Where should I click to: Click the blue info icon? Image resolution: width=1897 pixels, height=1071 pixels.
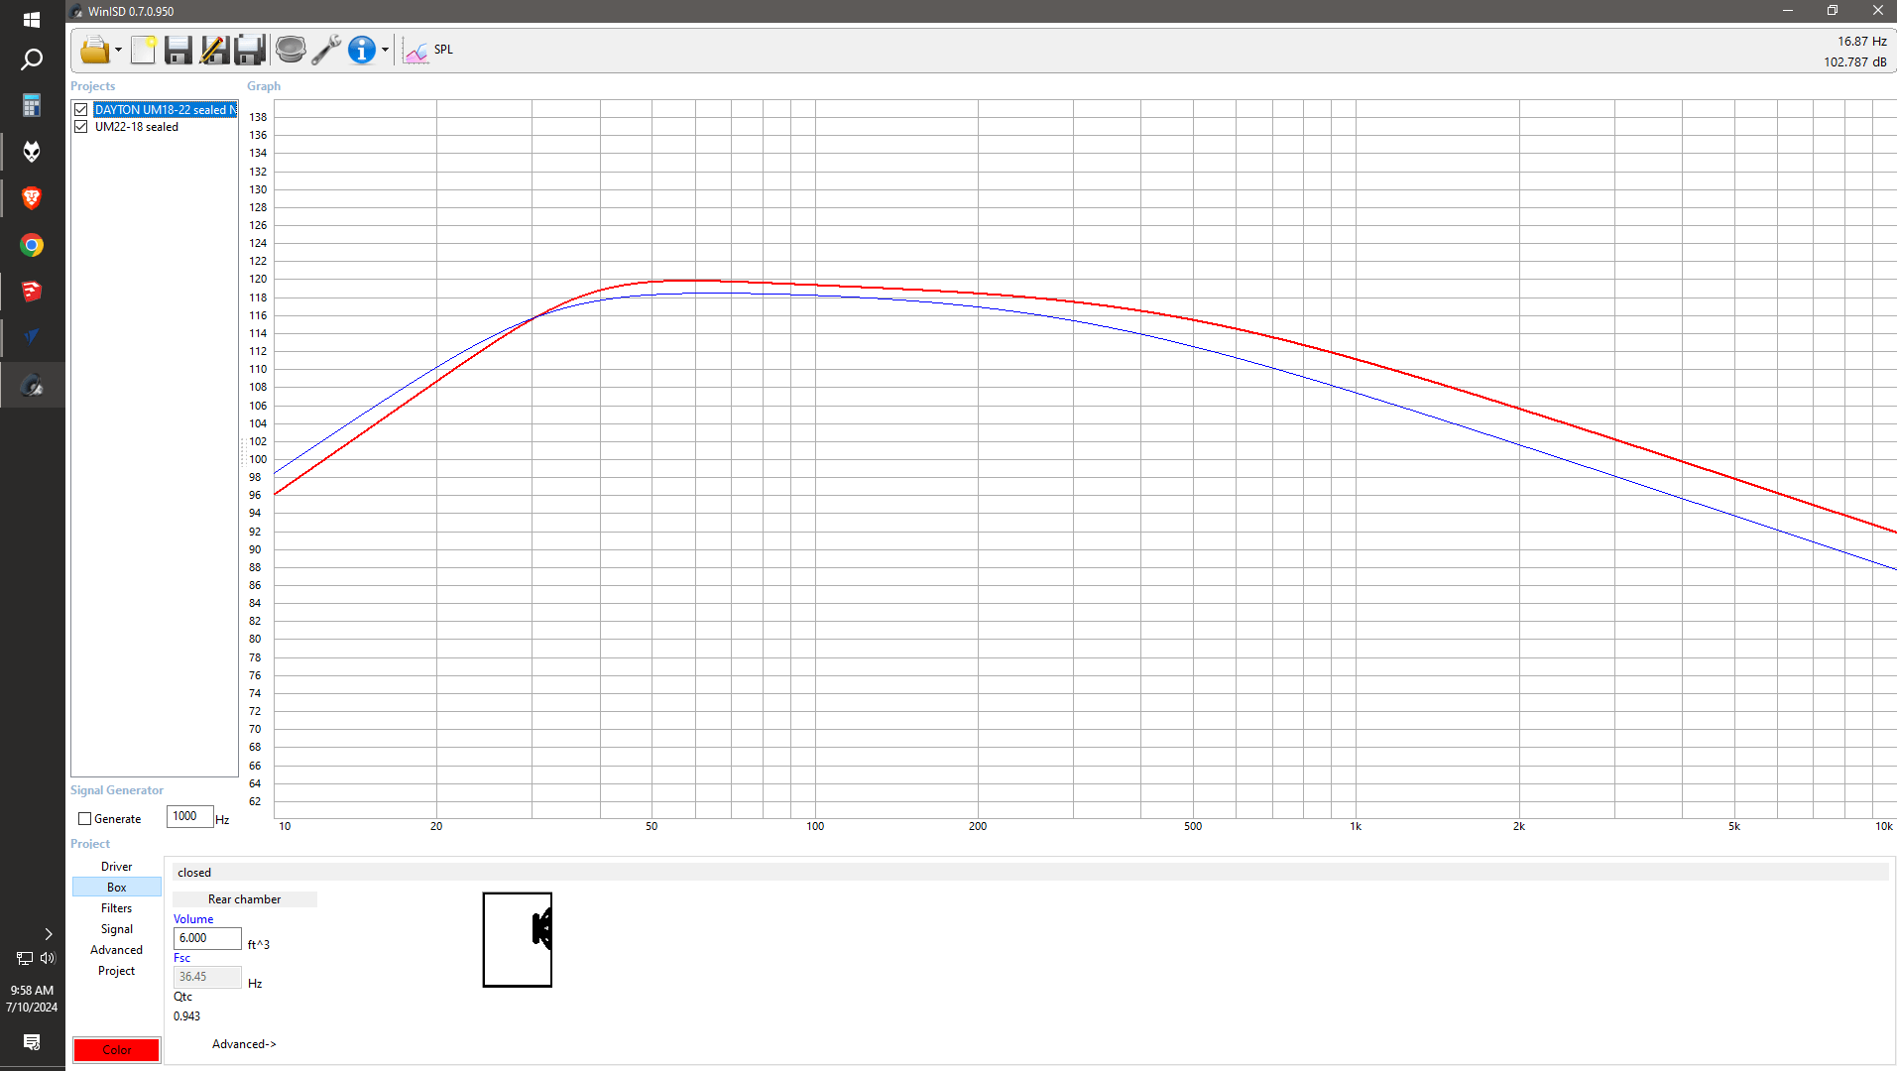(x=362, y=50)
